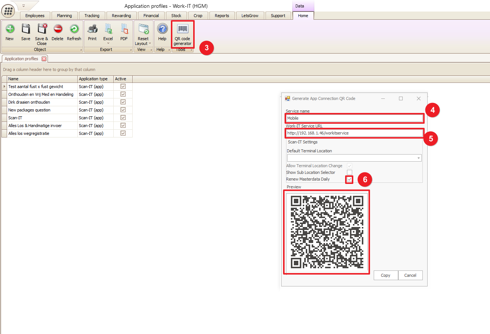Viewport: 490px width, 334px height.
Task: Switch to the Tracking ribbon tab
Action: click(92, 16)
